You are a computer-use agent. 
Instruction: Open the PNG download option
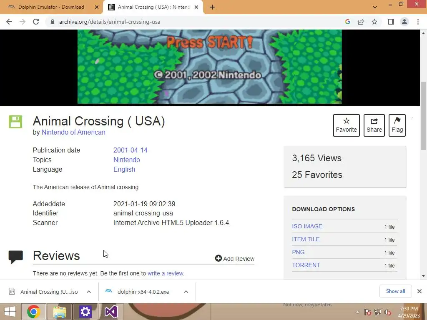click(x=298, y=252)
